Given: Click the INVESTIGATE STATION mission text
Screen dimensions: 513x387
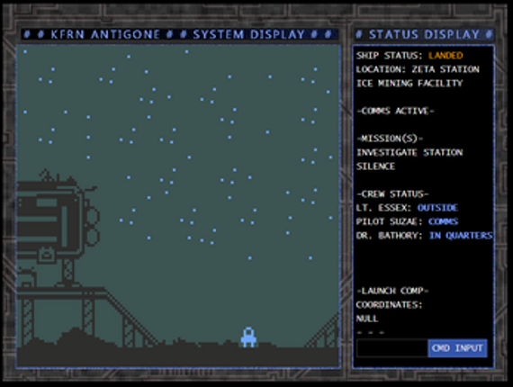Looking at the screenshot, I should pyautogui.click(x=409, y=152).
